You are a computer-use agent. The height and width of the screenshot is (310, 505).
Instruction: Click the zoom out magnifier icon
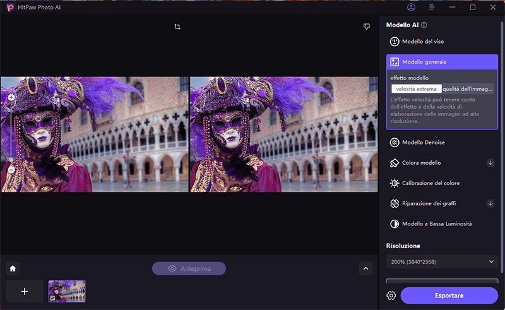[x=11, y=170]
